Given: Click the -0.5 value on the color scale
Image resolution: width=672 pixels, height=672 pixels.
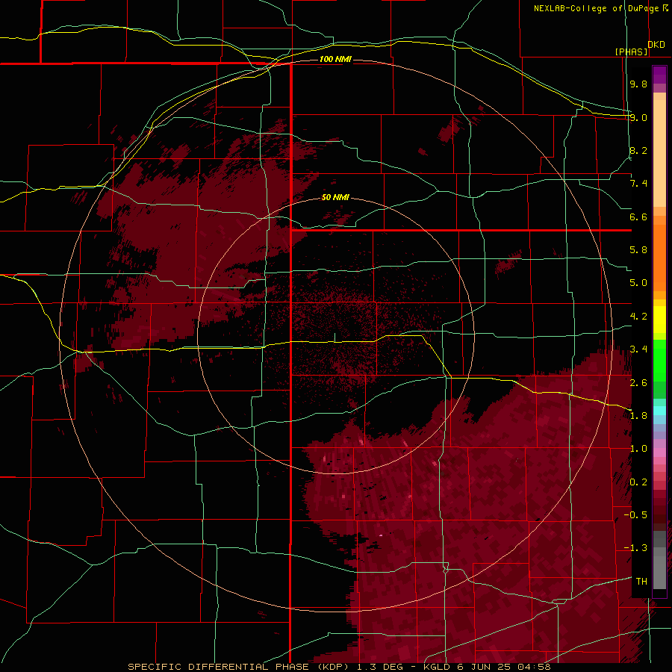Looking at the screenshot, I should pos(635,515).
